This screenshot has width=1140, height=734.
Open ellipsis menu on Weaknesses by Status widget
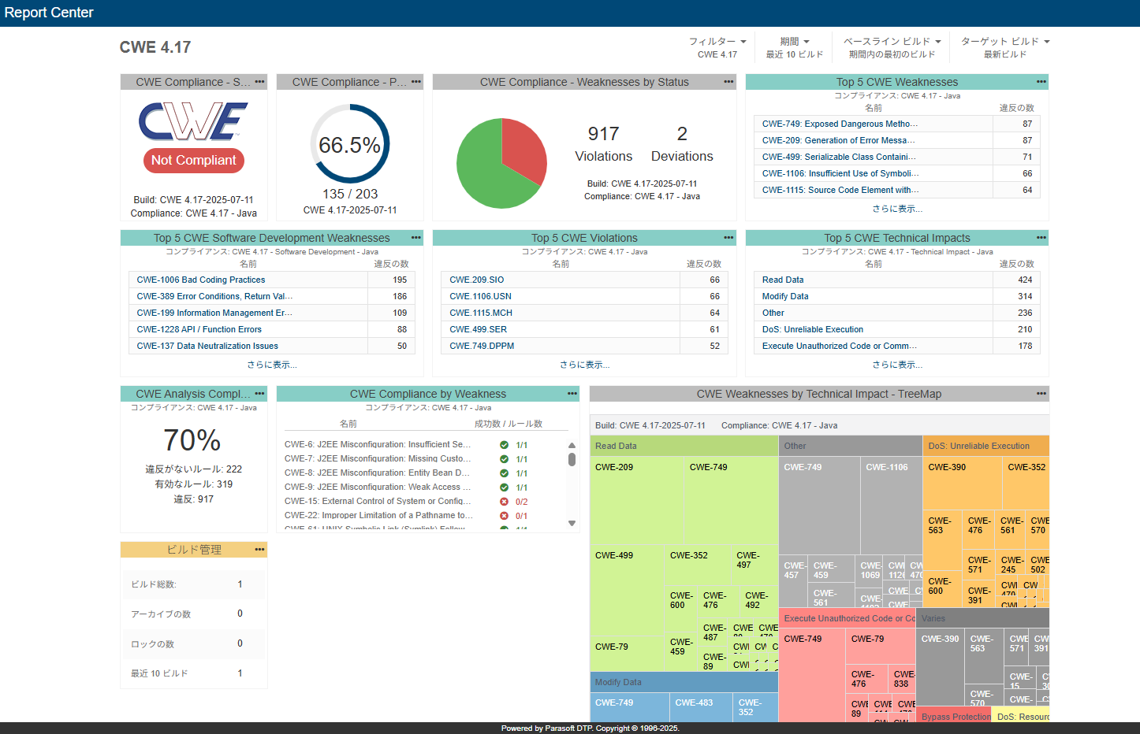click(728, 82)
